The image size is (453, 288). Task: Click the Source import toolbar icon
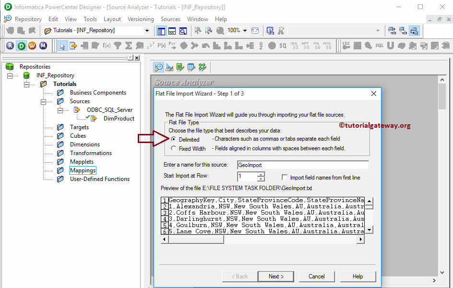[x=73, y=46]
